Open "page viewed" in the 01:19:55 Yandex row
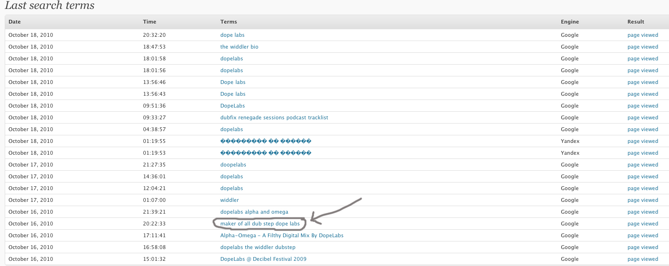The height and width of the screenshot is (266, 669). pyautogui.click(x=643, y=141)
